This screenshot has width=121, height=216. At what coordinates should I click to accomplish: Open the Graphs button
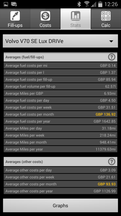pyautogui.click(x=60, y=205)
